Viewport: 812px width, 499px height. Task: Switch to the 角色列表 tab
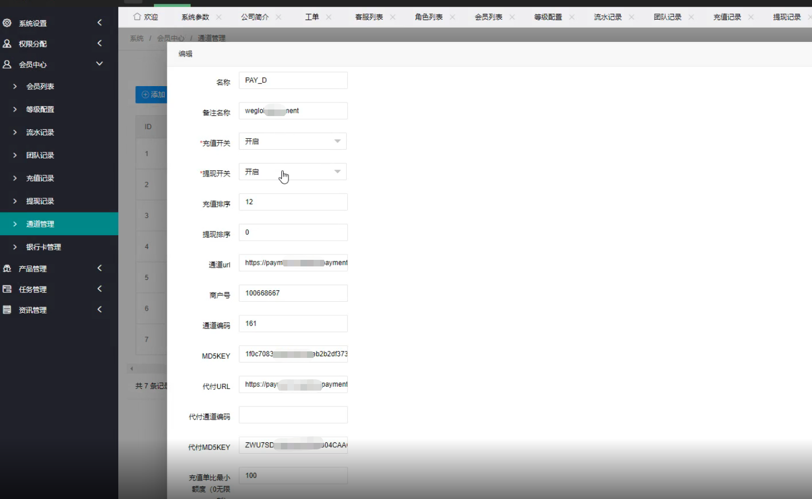(x=429, y=17)
